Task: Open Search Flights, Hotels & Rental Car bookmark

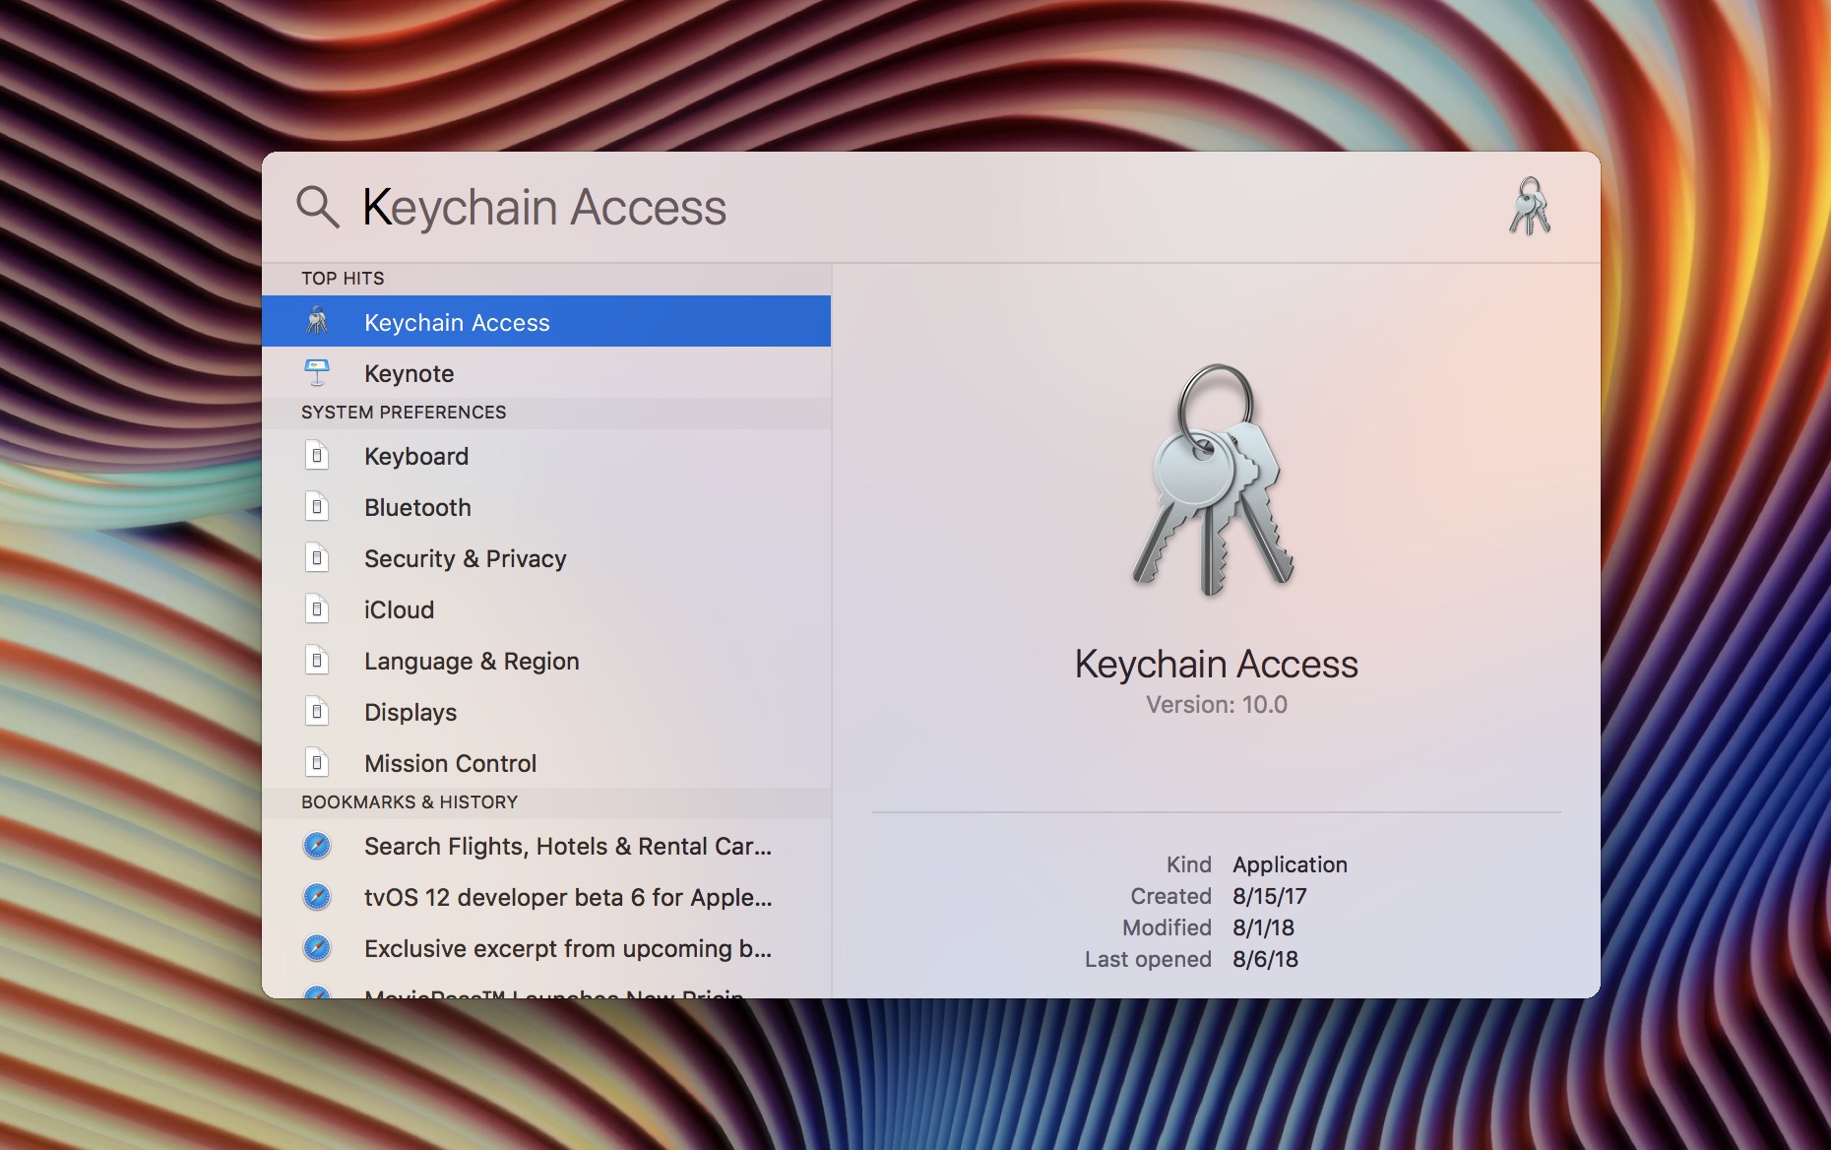Action: 567,847
